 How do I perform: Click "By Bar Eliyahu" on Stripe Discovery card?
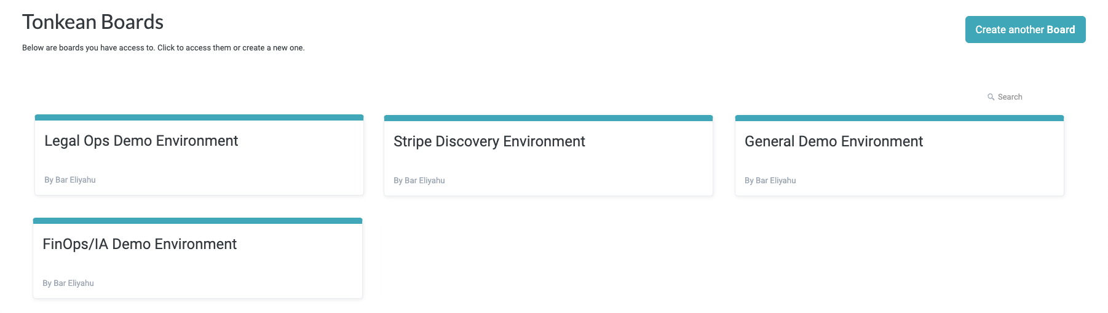(x=419, y=181)
